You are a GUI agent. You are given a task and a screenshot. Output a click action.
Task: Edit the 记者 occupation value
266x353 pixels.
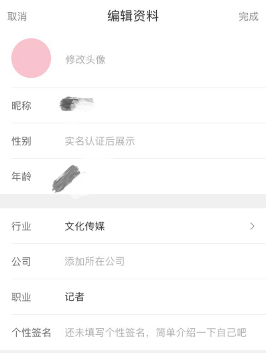point(74,297)
